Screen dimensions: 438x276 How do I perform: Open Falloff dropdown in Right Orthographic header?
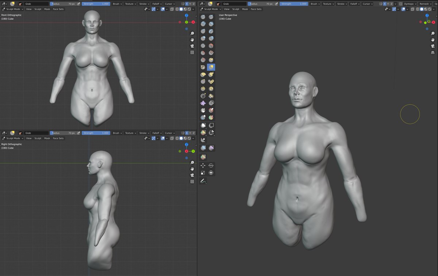click(157, 133)
